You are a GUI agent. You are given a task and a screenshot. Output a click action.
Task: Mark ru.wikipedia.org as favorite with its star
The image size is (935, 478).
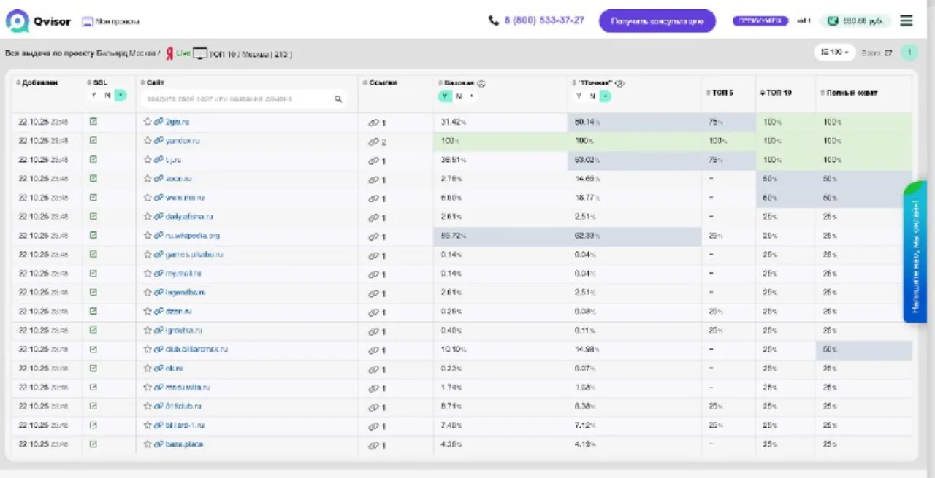click(x=148, y=236)
